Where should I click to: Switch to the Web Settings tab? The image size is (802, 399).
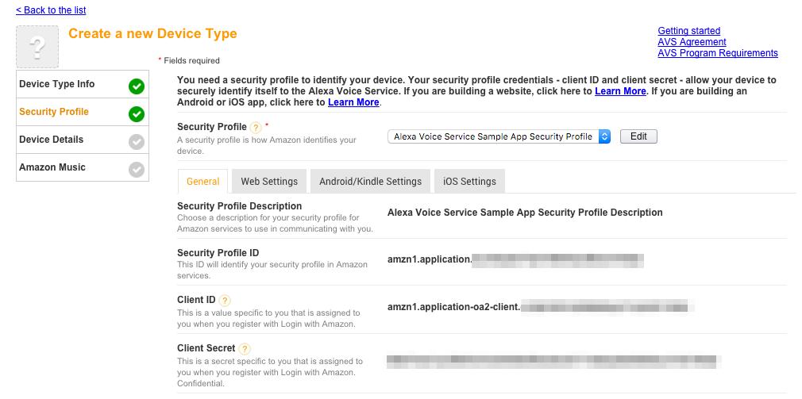pyautogui.click(x=269, y=182)
